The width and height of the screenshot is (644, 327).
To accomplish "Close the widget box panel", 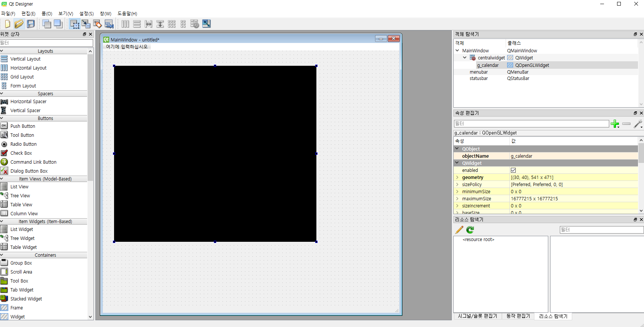I will pos(91,34).
